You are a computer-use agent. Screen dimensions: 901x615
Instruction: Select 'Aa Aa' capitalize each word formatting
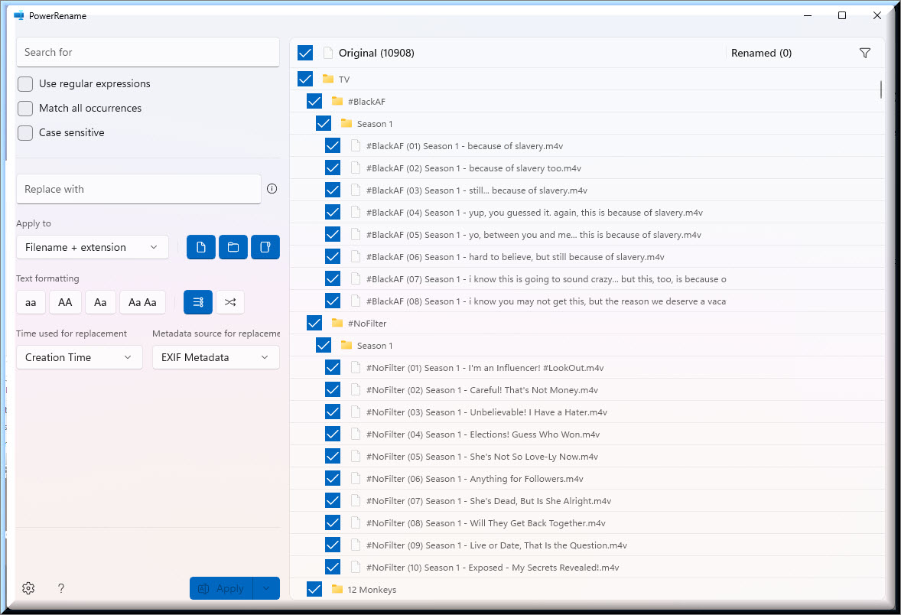pos(142,302)
